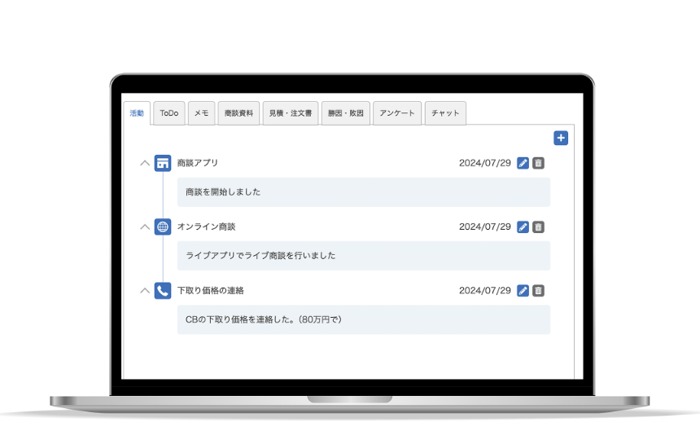Collapse the 商談アプリ activity entry
The image size is (700, 440).
tap(145, 163)
